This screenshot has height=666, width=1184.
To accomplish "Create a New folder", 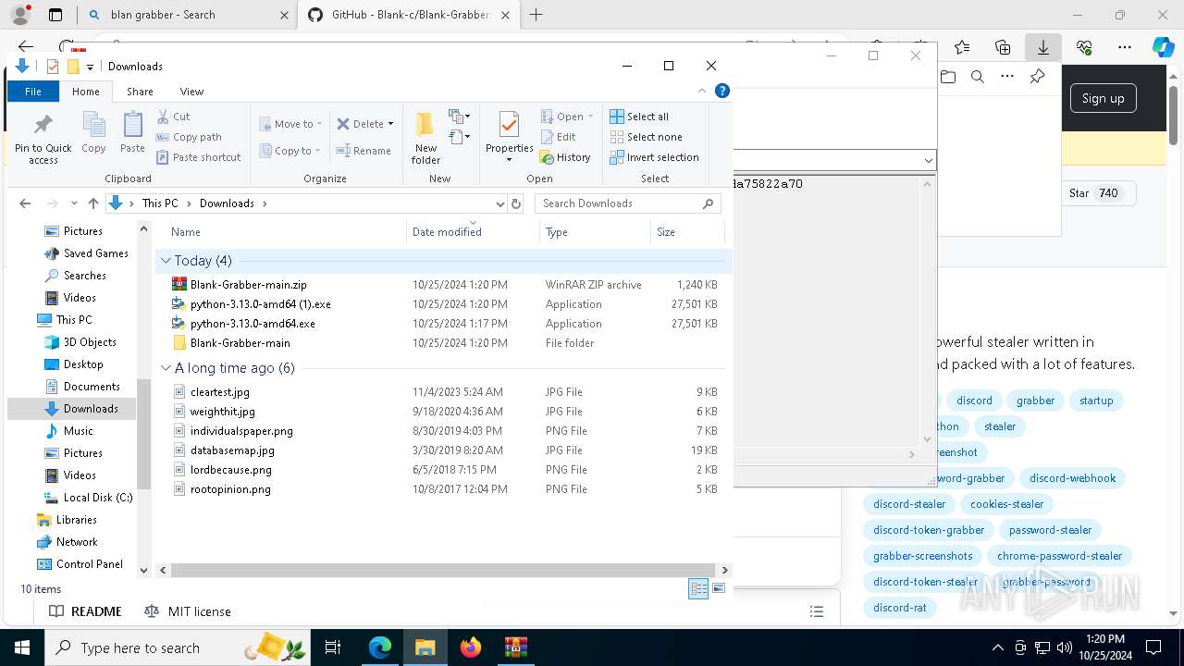I will [x=425, y=139].
